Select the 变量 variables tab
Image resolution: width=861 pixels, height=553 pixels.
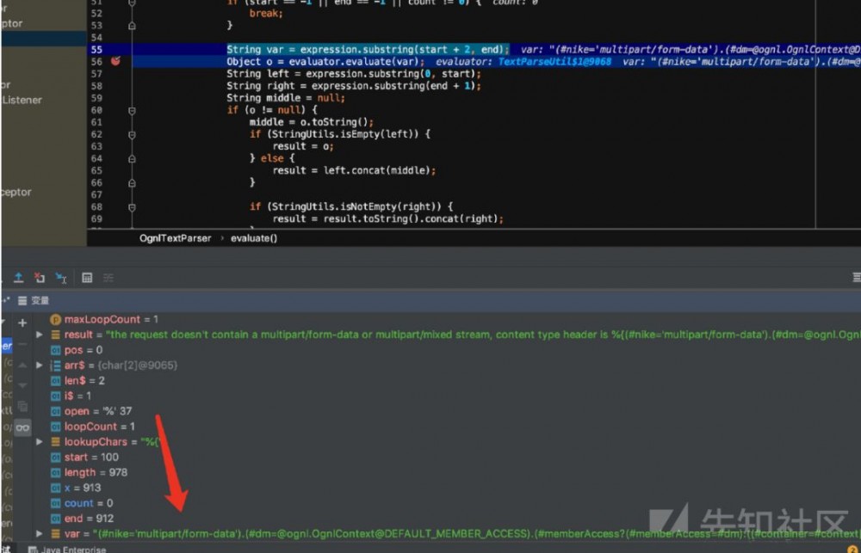[34, 301]
